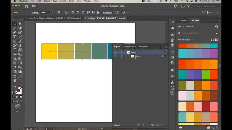Open the Effect menu

71,1
